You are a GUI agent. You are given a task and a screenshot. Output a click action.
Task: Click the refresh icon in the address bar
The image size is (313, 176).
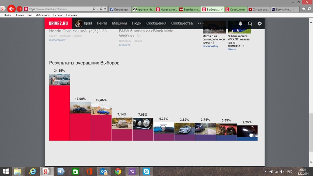[105, 9]
